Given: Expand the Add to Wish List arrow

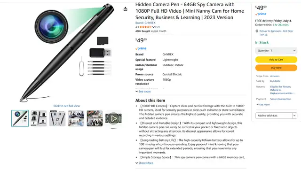Looking at the screenshot, I should (x=294, y=116).
